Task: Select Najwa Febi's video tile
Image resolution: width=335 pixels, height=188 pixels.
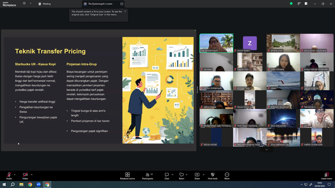Action: tap(250, 62)
